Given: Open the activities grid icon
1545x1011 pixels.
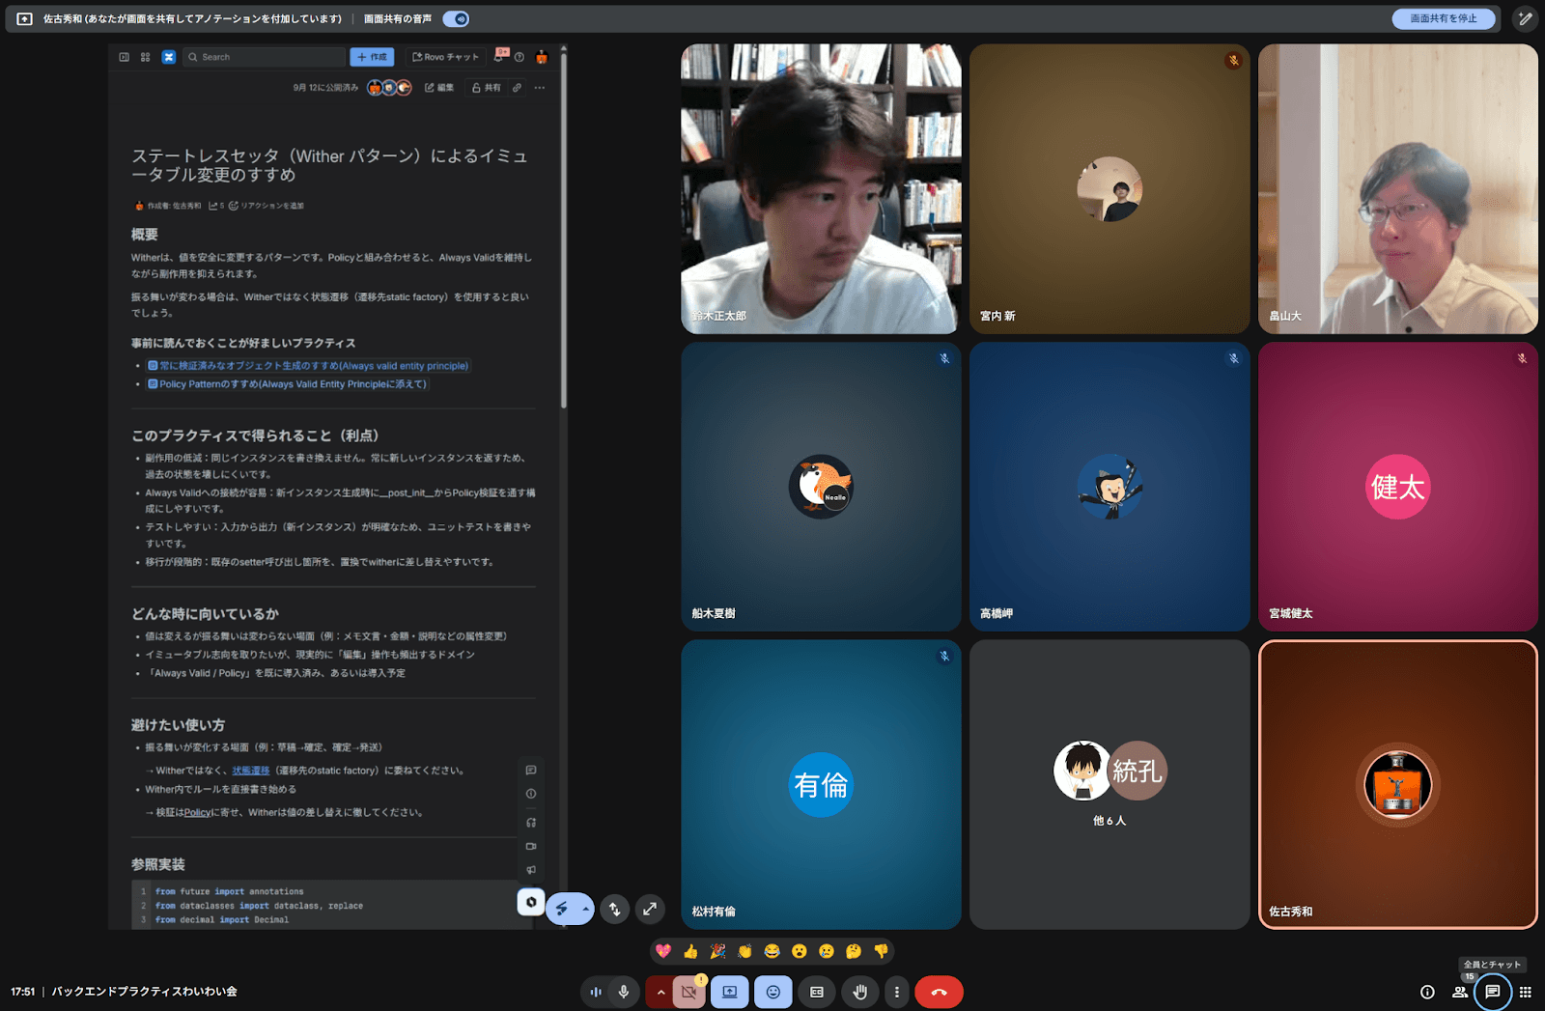Looking at the screenshot, I should point(1526,992).
